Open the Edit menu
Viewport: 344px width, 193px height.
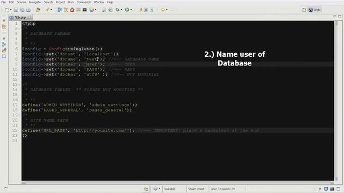pos(11,2)
